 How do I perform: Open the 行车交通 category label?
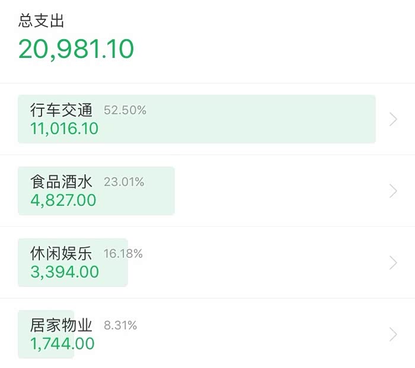click(x=62, y=110)
